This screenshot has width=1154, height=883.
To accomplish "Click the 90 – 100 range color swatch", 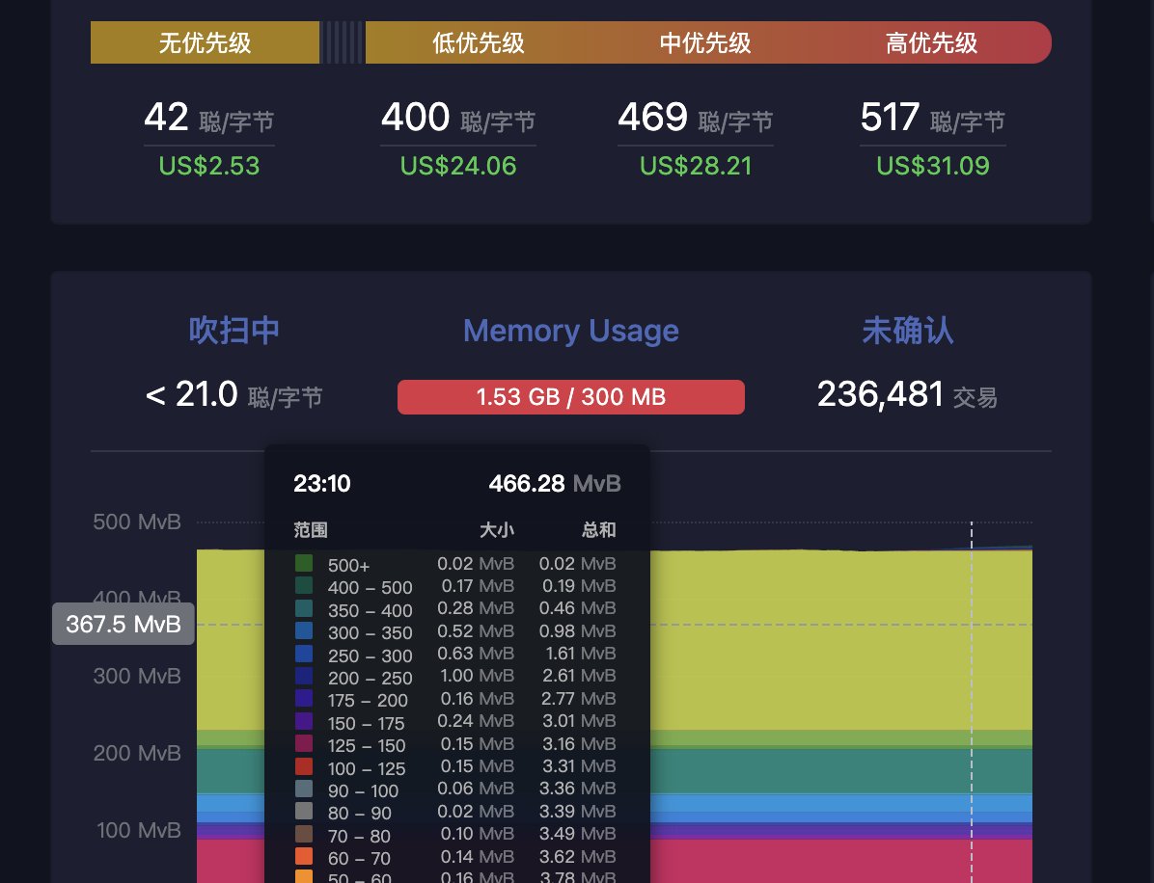I will pyautogui.click(x=304, y=789).
